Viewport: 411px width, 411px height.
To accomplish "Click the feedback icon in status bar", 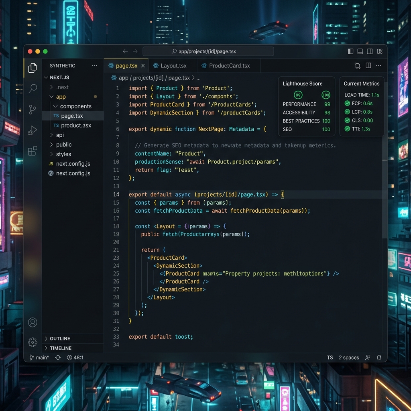I will tap(368, 358).
